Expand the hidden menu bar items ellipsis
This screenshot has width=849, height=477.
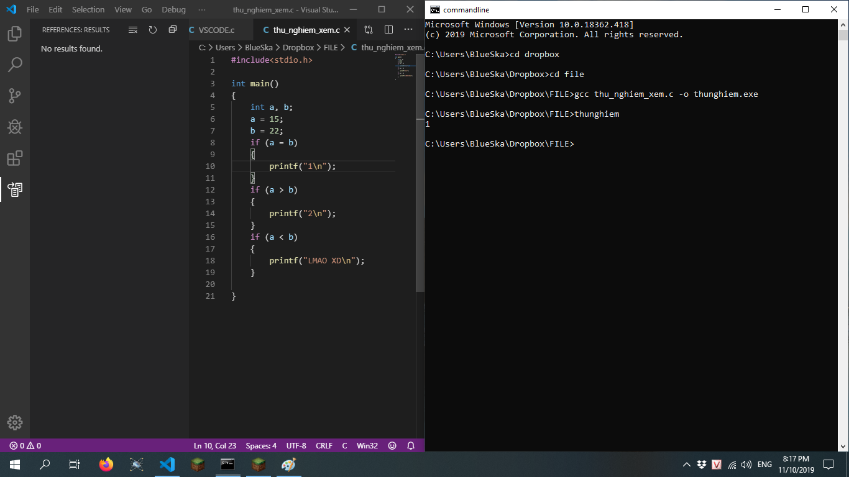(x=202, y=10)
